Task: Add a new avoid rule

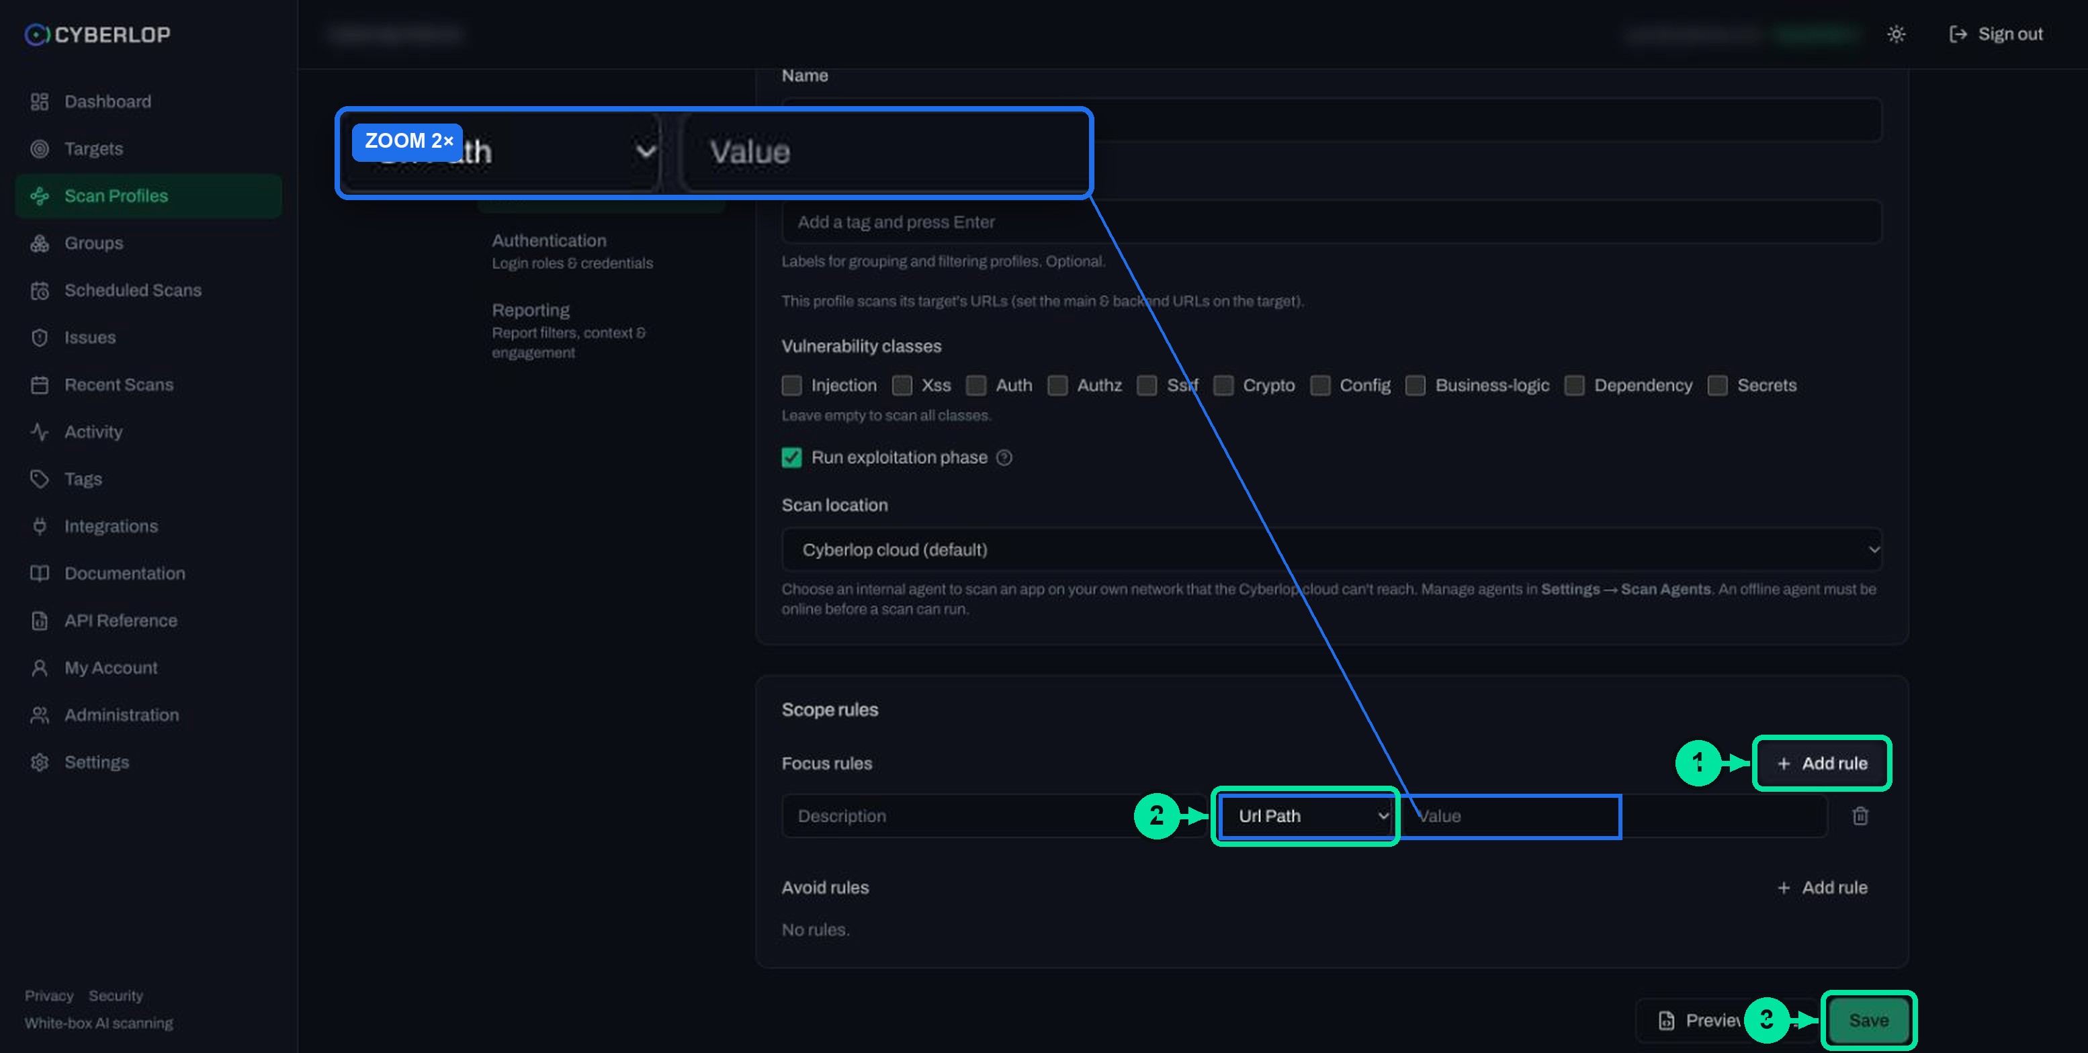Action: pyautogui.click(x=1821, y=888)
